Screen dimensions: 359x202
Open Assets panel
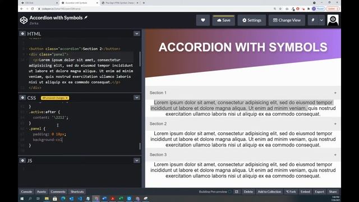[x=42, y=192]
